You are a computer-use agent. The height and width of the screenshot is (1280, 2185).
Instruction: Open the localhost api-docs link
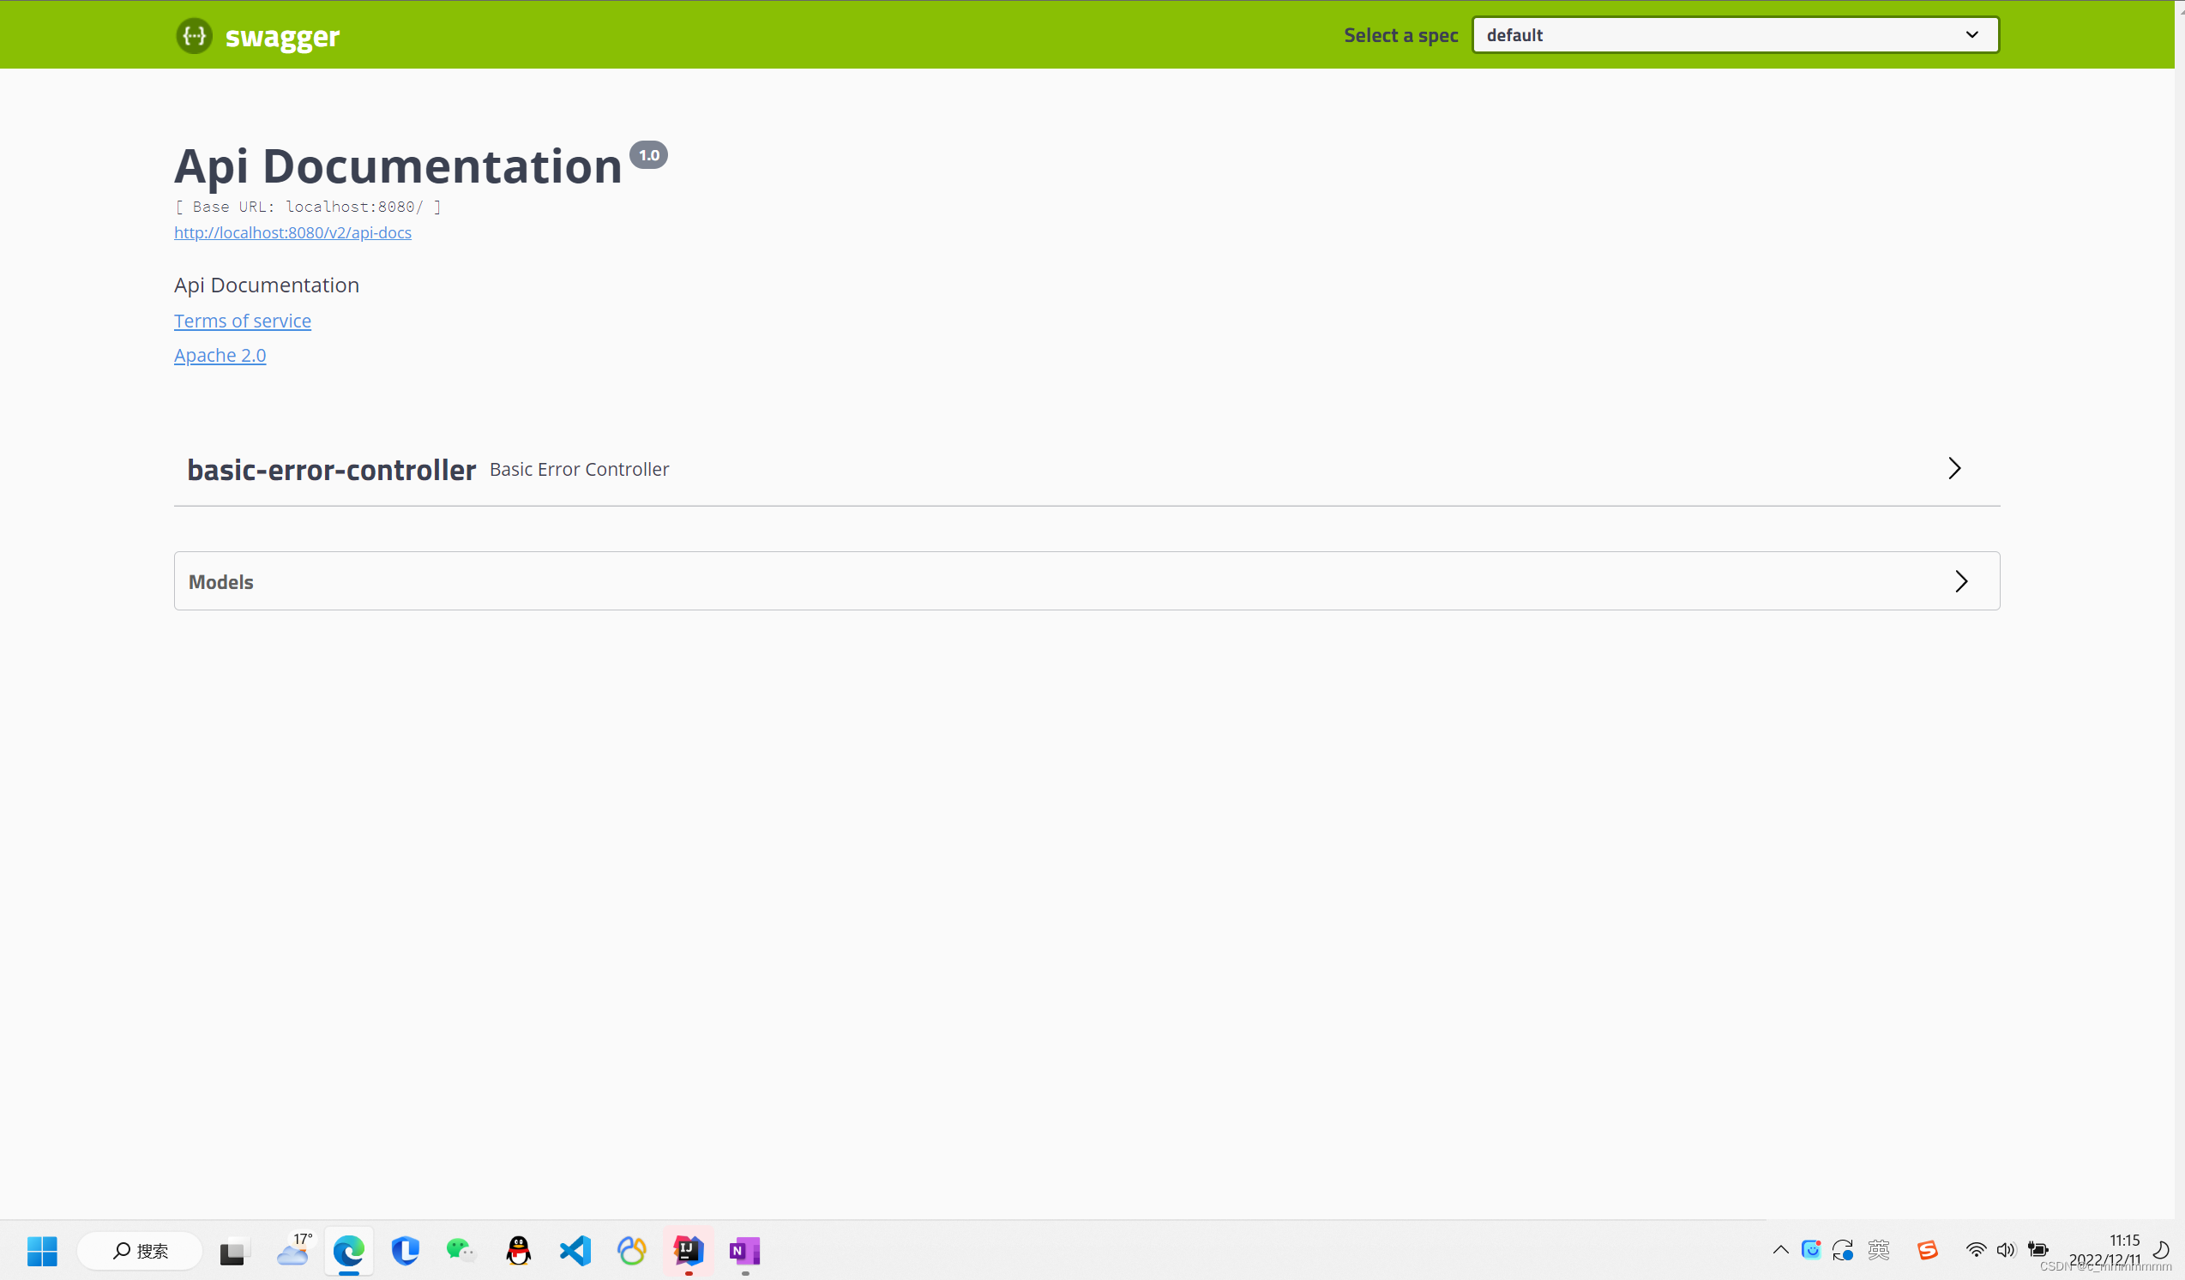[x=292, y=232]
